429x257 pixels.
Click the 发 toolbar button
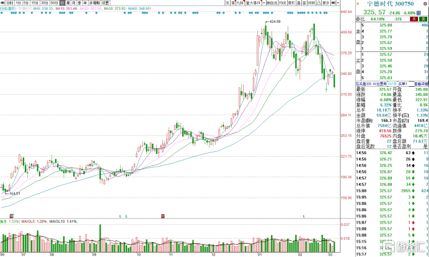click(228, 2)
